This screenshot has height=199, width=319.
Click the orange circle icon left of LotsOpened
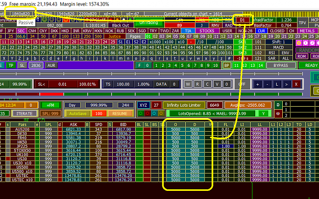click(161, 113)
